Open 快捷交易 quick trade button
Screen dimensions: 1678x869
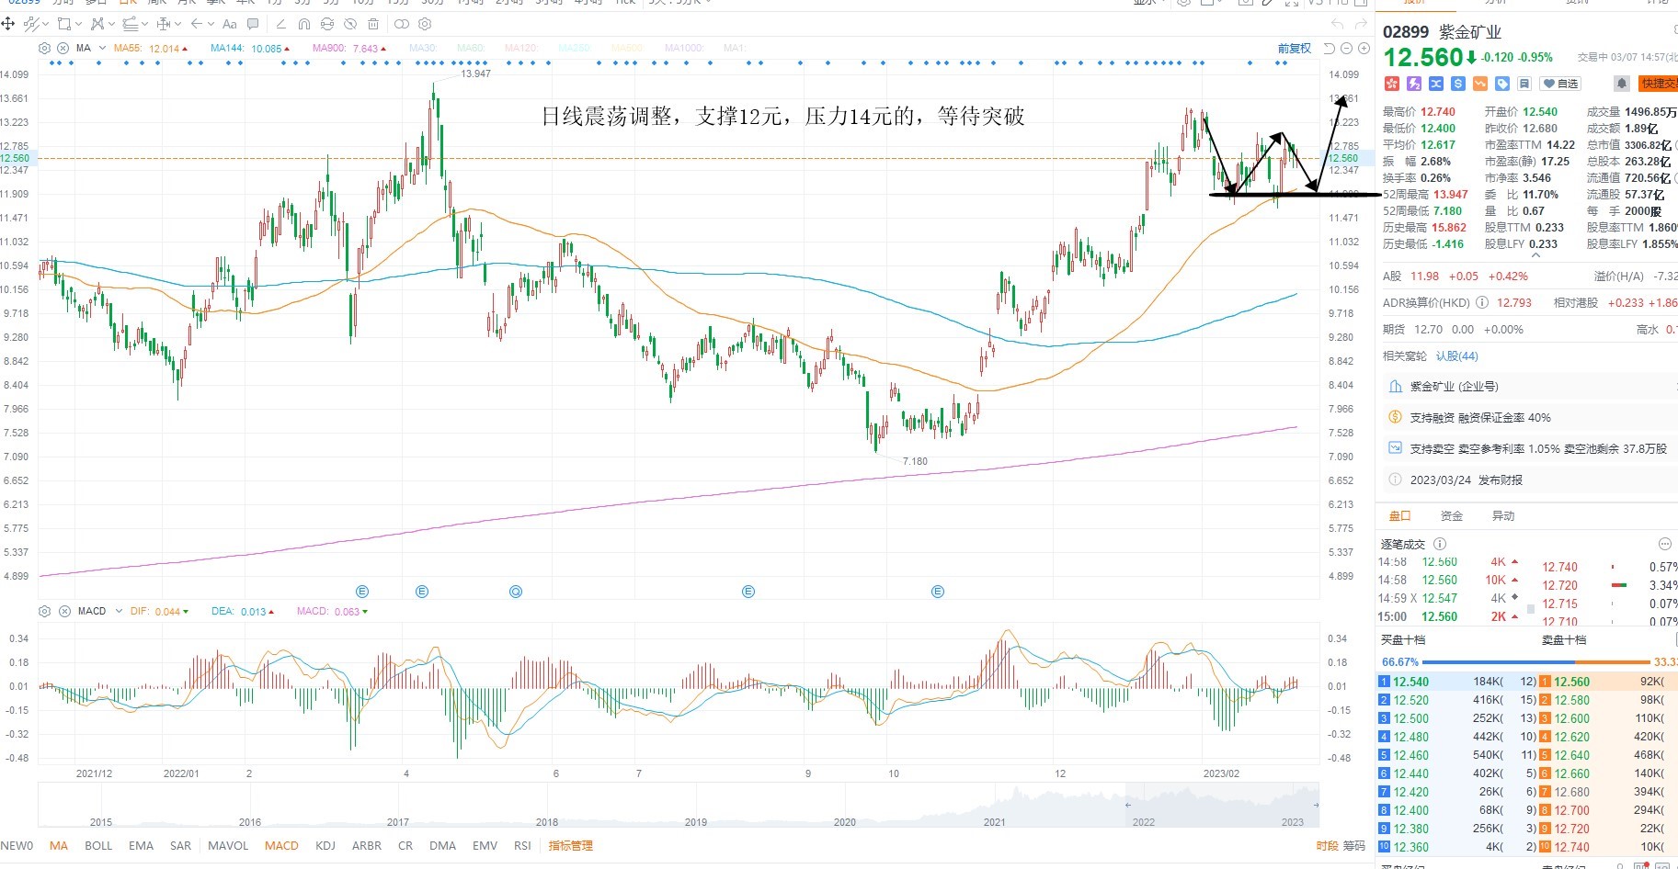[1658, 84]
